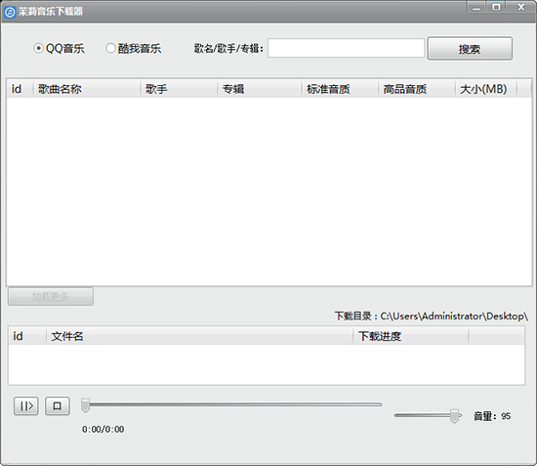Click the 音量: 95 volume label
This screenshot has width=537, height=466.
pos(492,416)
